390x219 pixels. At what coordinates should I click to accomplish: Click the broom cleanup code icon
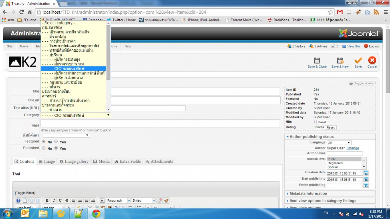pyautogui.click(x=166, y=200)
